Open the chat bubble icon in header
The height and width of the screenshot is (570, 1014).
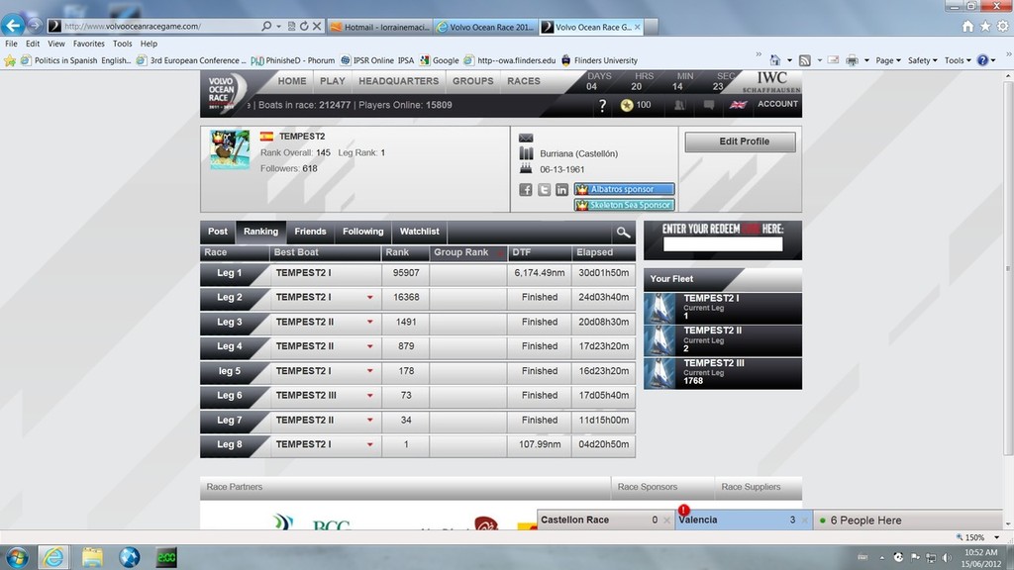[x=709, y=105]
